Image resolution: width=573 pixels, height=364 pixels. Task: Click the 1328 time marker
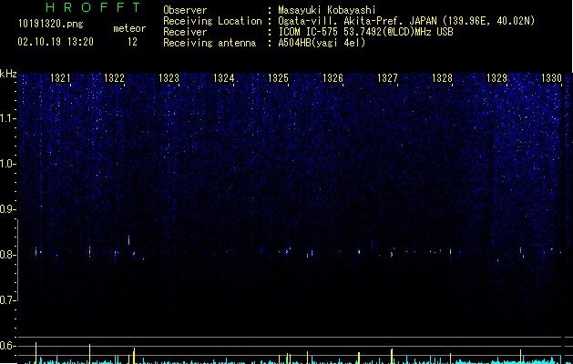(442, 78)
